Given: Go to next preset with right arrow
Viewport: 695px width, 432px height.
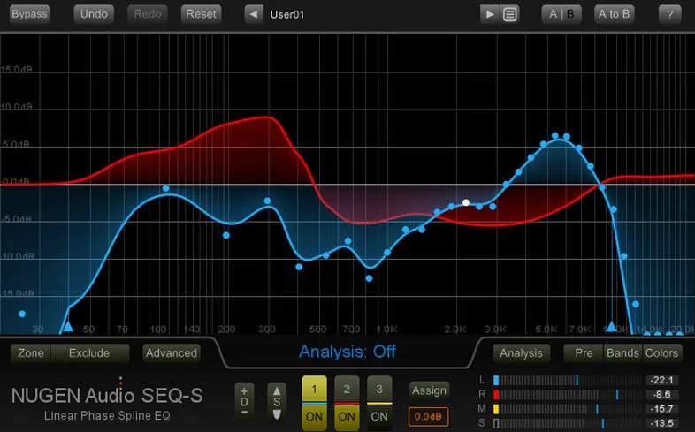Looking at the screenshot, I should [x=490, y=14].
